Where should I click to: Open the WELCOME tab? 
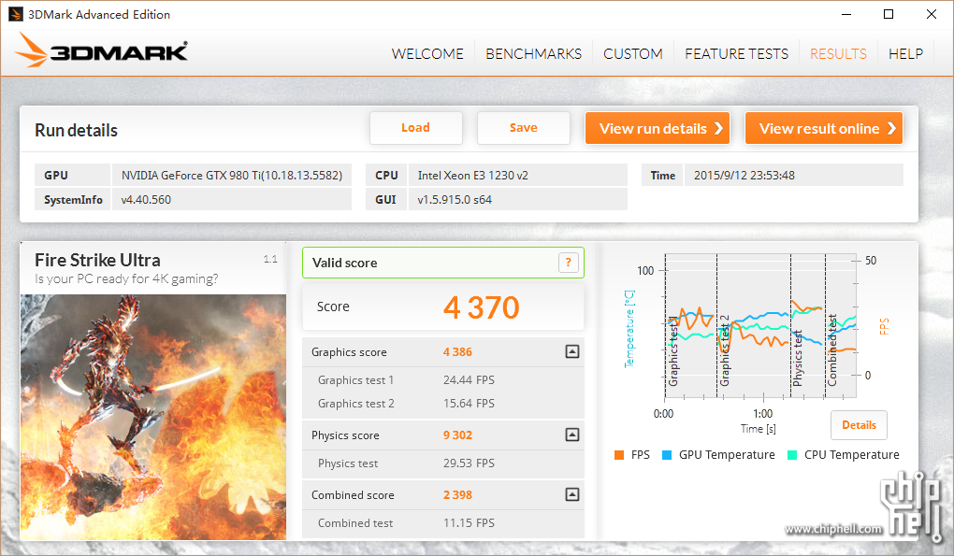click(427, 54)
